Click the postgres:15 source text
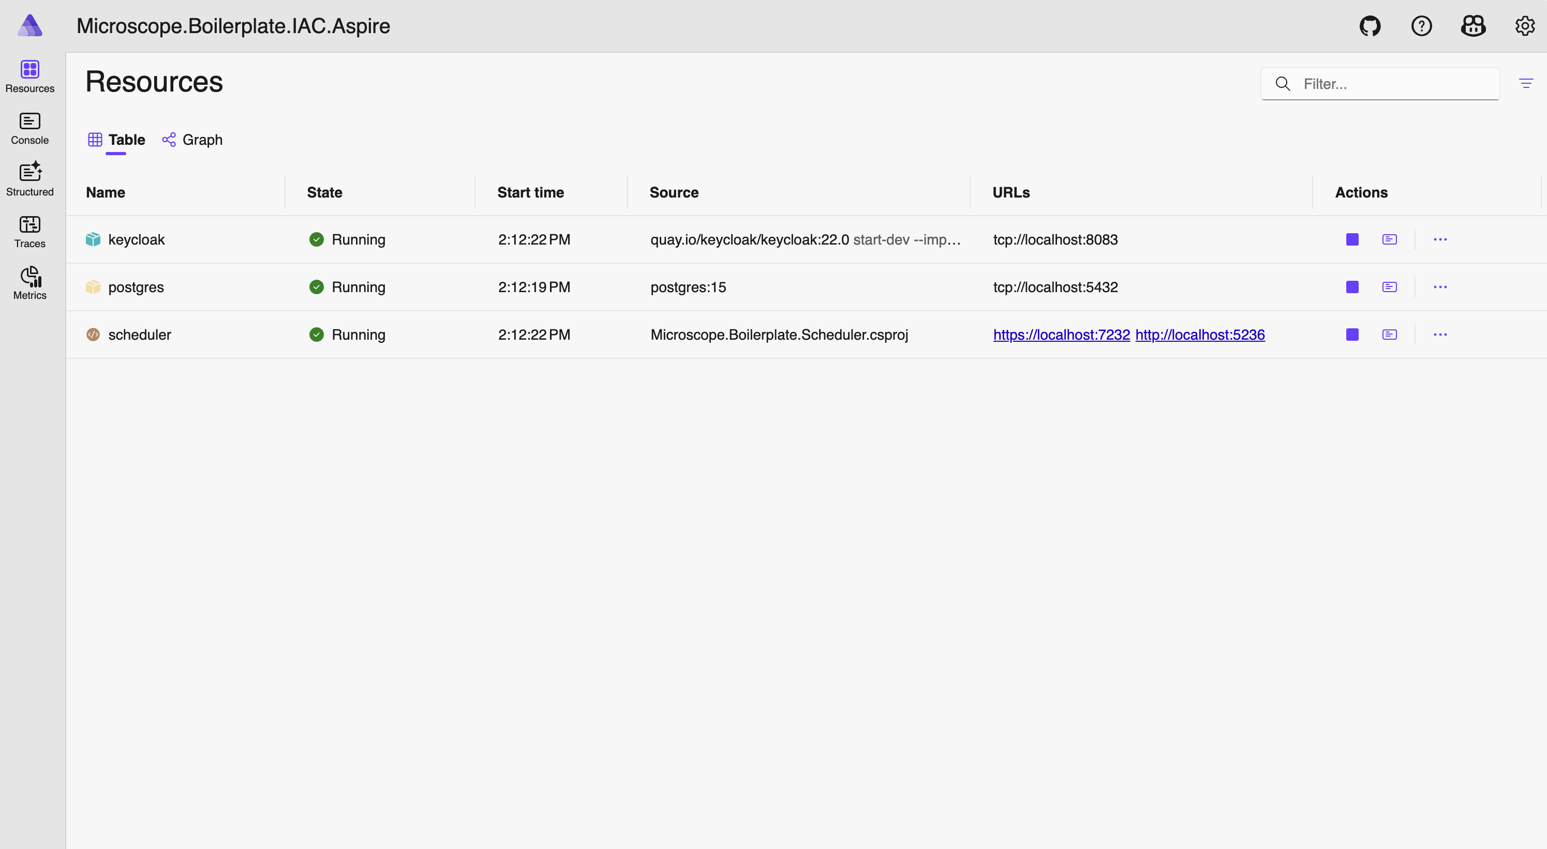Image resolution: width=1547 pixels, height=849 pixels. (688, 287)
